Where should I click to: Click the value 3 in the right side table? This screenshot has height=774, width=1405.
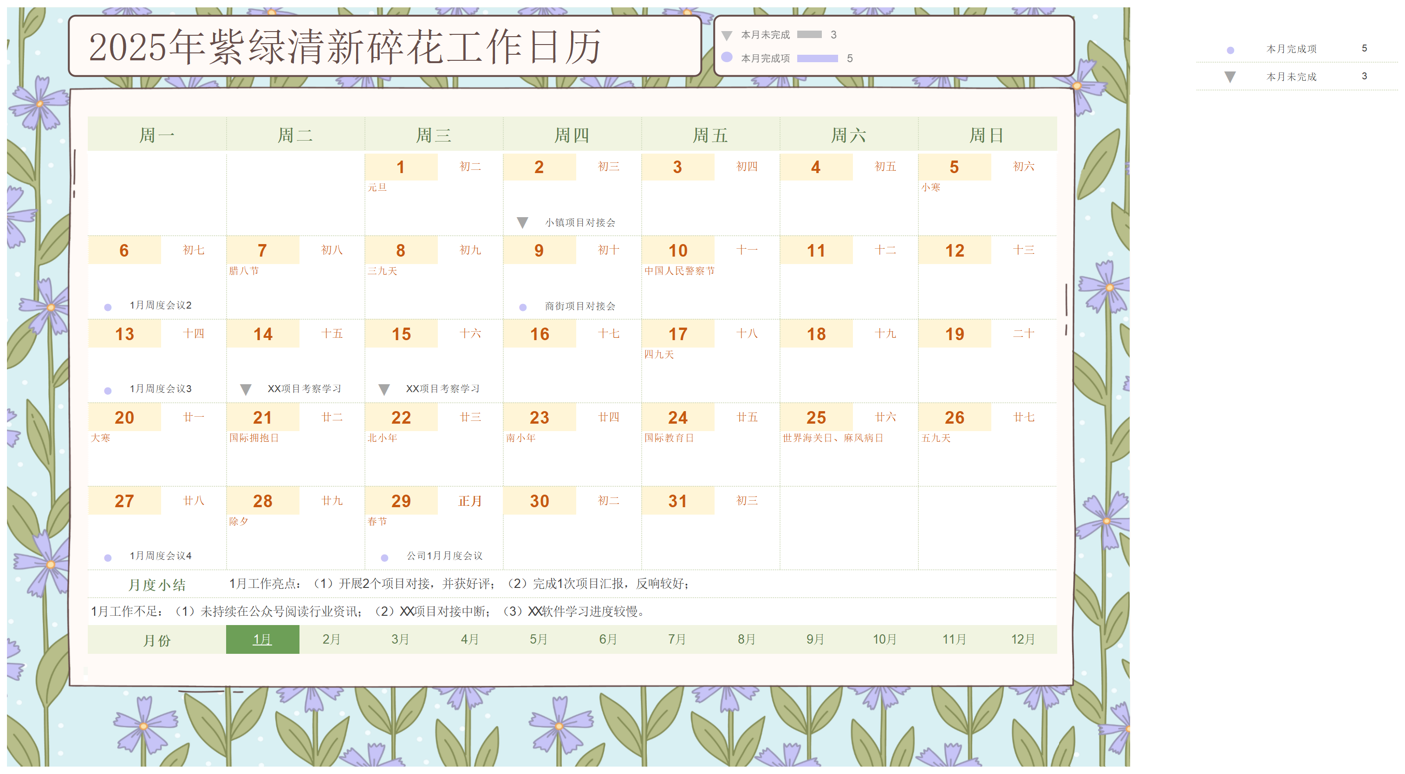pyautogui.click(x=1364, y=76)
